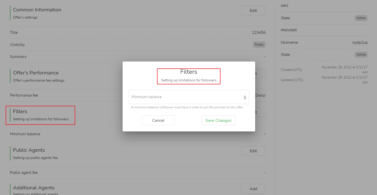Click Cancel in the Filters dialog

click(158, 121)
